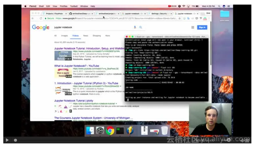254x147 pixels.
Task: Play the video with the player's play button
Action: tap(7, 140)
